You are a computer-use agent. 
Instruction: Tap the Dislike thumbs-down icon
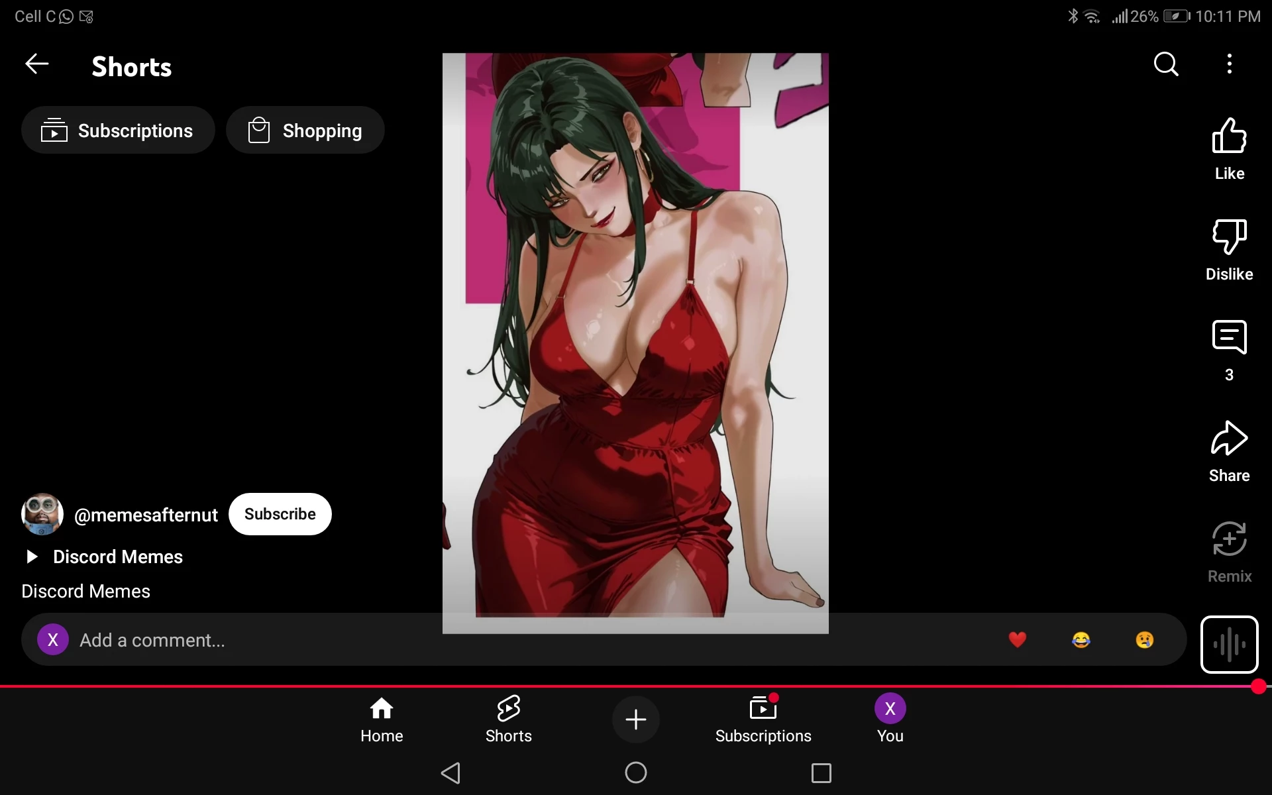[1229, 237]
